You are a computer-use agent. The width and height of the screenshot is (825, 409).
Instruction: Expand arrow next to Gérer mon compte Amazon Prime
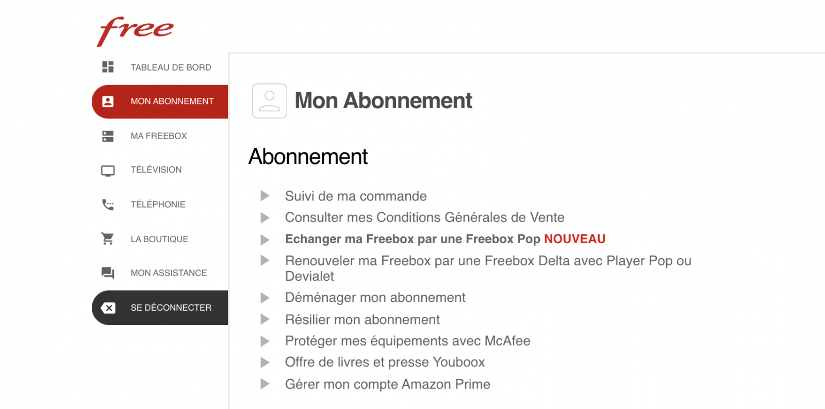click(x=265, y=384)
